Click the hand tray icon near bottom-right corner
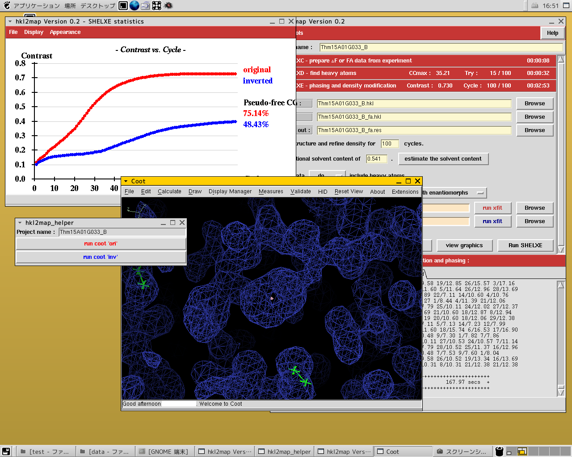572x457 pixels. click(x=500, y=451)
